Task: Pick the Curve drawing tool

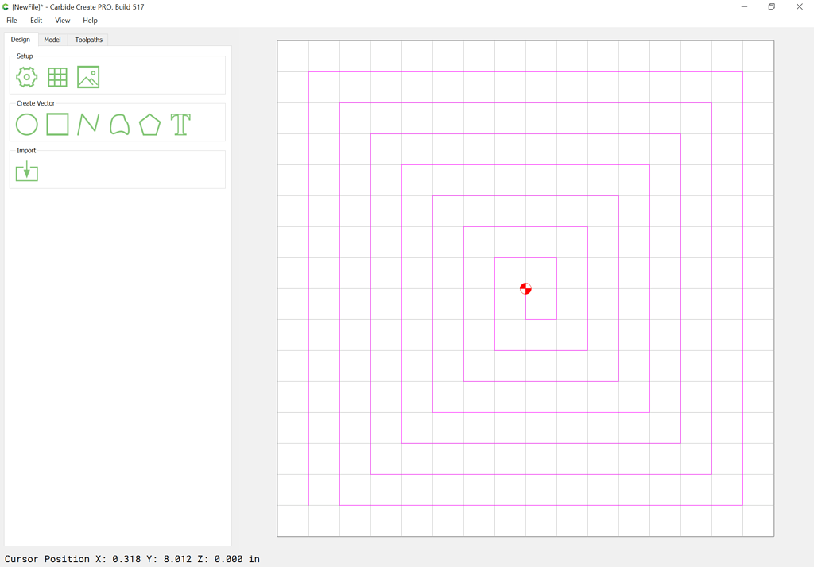Action: pyautogui.click(x=119, y=125)
